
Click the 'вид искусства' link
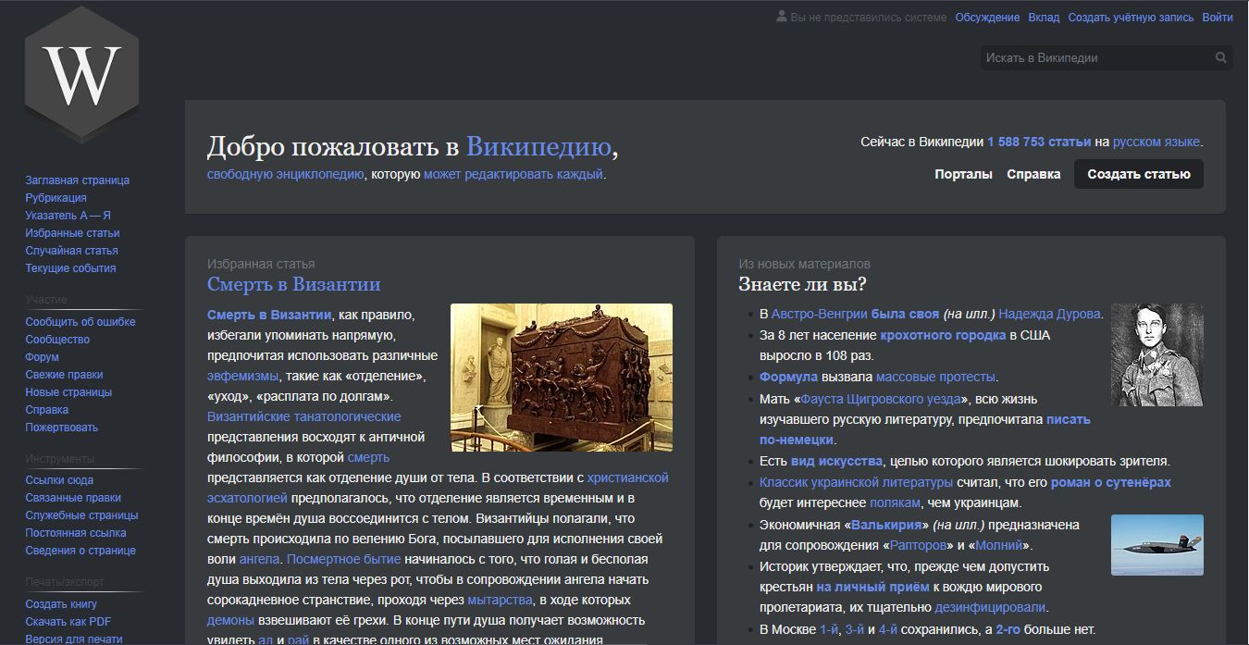837,460
